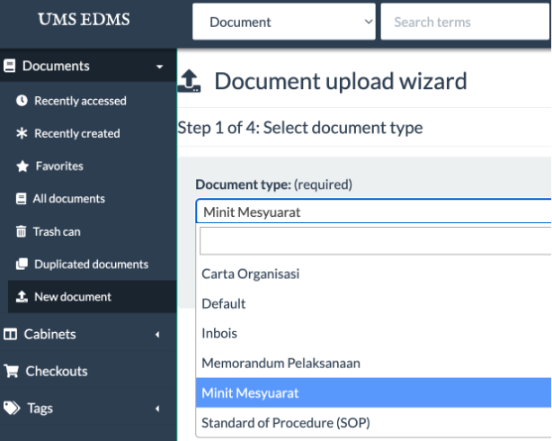The image size is (552, 441).
Task: Expand the Tags sidebar menu
Action: pyautogui.click(x=157, y=409)
